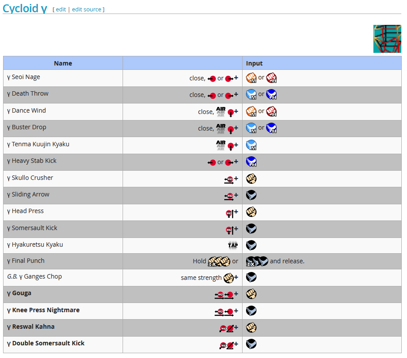Viewport: 407px width, 358px height.
Task: Select the charge back-forward icon in Skullo Crusher row
Action: [x=229, y=180]
